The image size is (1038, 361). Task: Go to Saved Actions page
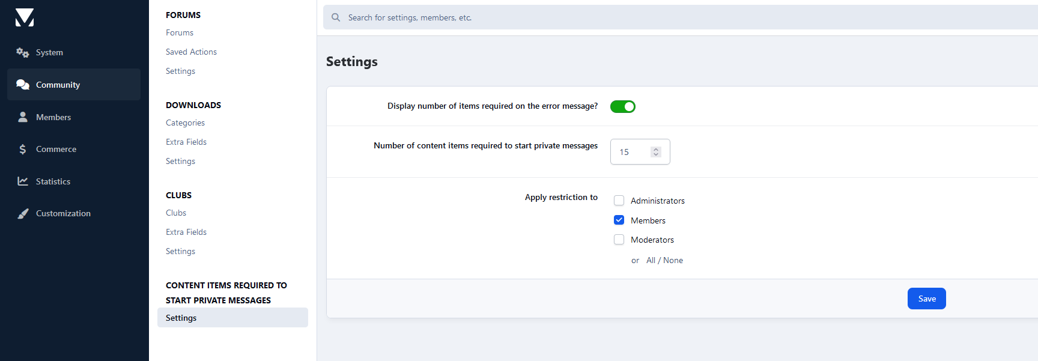tap(191, 52)
